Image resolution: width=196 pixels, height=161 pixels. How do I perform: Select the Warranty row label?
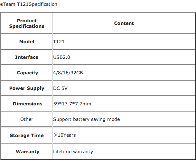tap(27, 152)
